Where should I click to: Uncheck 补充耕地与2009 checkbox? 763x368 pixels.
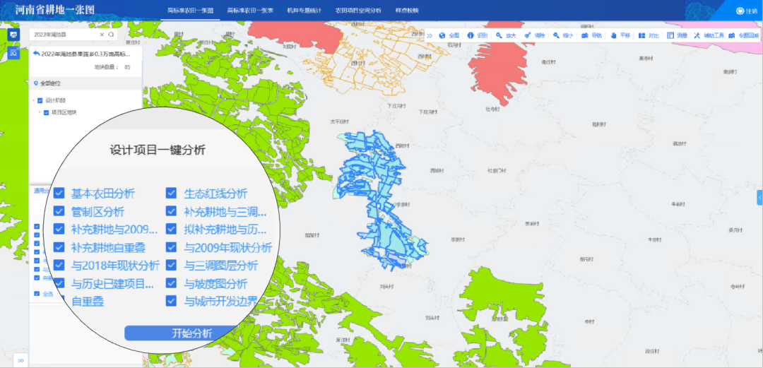59,229
